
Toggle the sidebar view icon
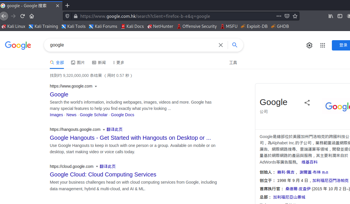pos(340,16)
